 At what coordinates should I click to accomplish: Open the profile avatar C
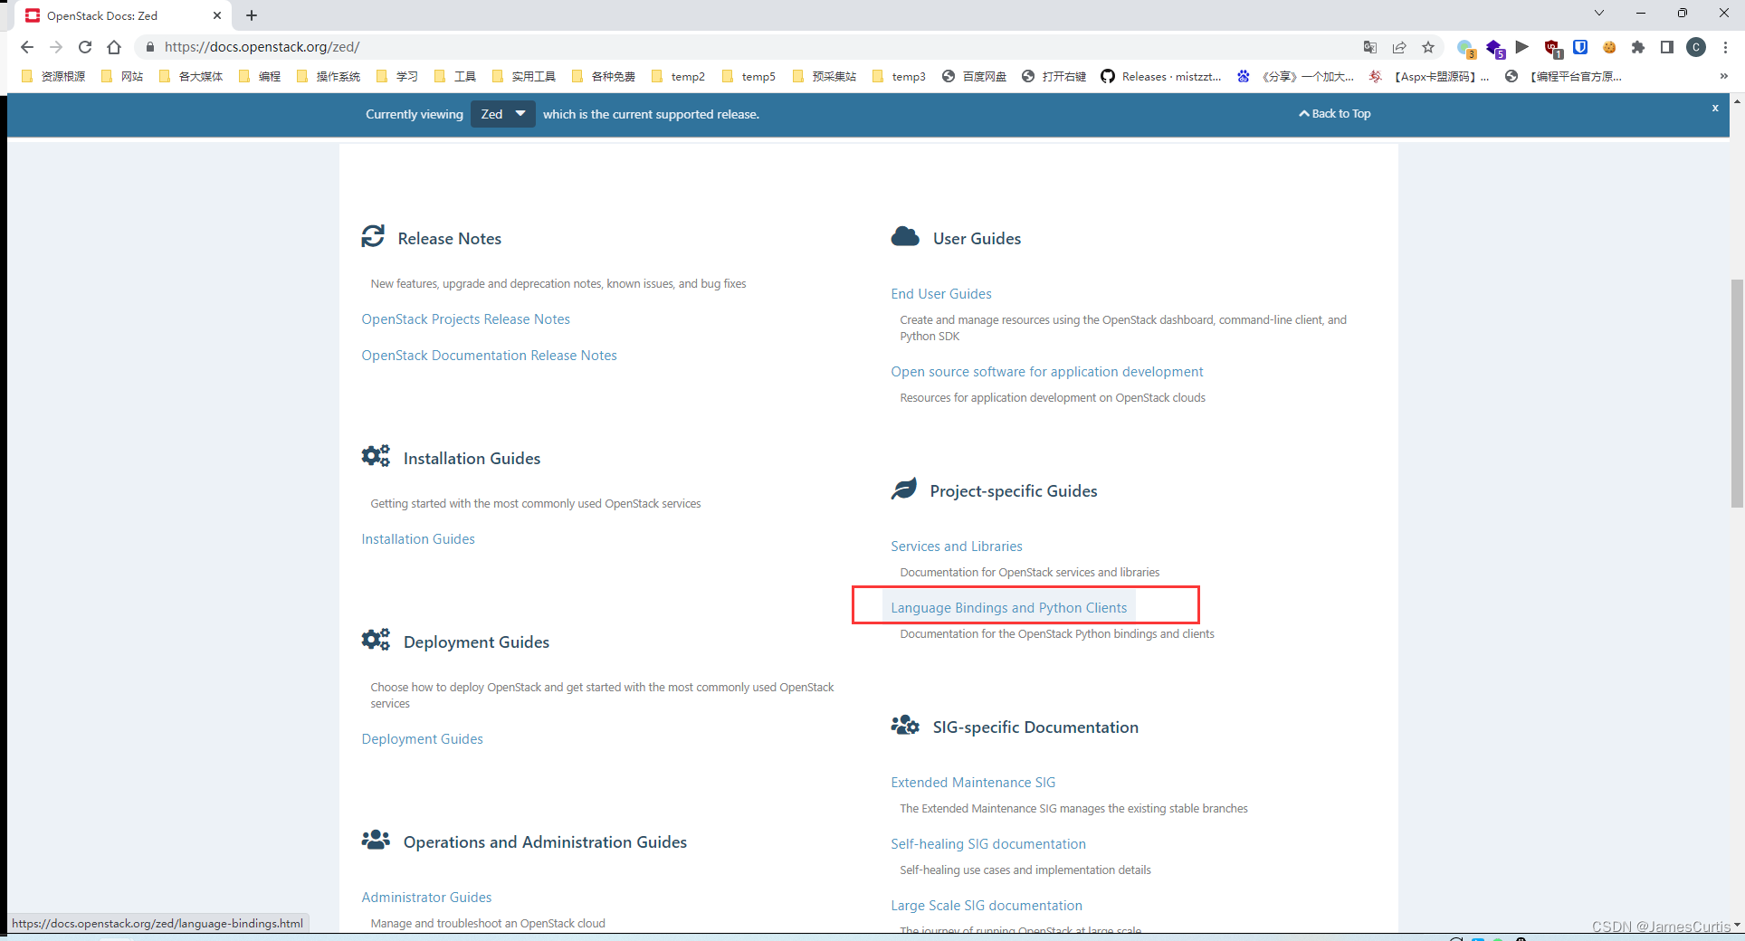(x=1696, y=47)
